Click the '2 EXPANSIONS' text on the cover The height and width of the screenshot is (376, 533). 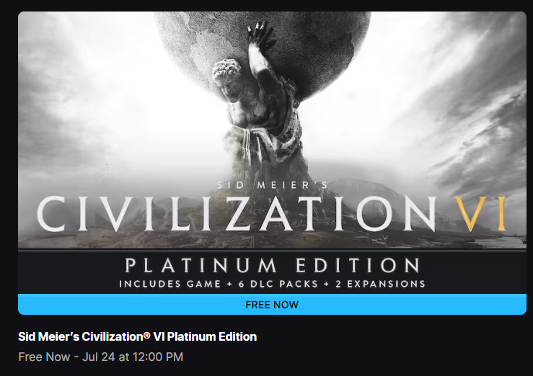pyautogui.click(x=380, y=284)
